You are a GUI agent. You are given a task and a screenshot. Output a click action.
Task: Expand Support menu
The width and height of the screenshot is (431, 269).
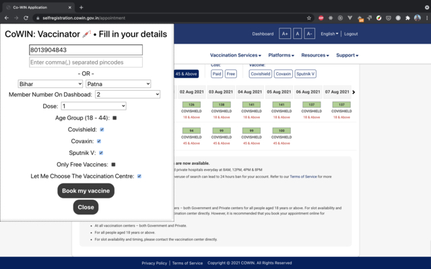(347, 55)
